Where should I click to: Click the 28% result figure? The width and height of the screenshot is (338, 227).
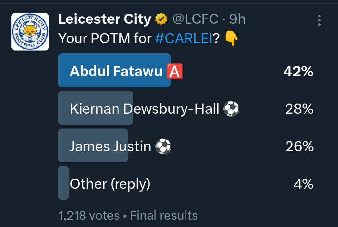pos(299,109)
